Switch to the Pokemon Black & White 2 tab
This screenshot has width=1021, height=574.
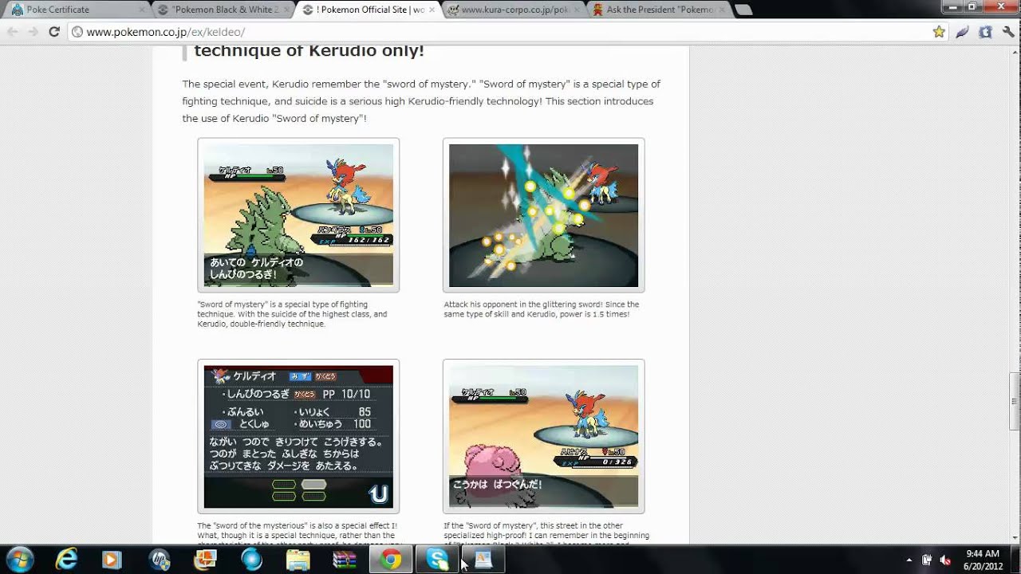click(x=221, y=10)
